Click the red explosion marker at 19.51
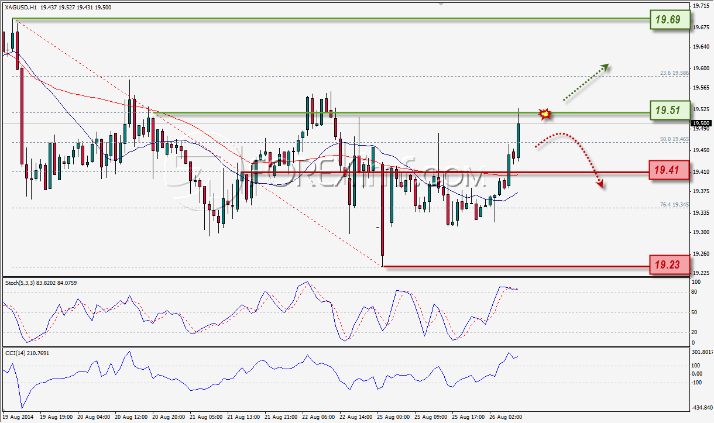This screenshot has width=714, height=423. coord(545,114)
